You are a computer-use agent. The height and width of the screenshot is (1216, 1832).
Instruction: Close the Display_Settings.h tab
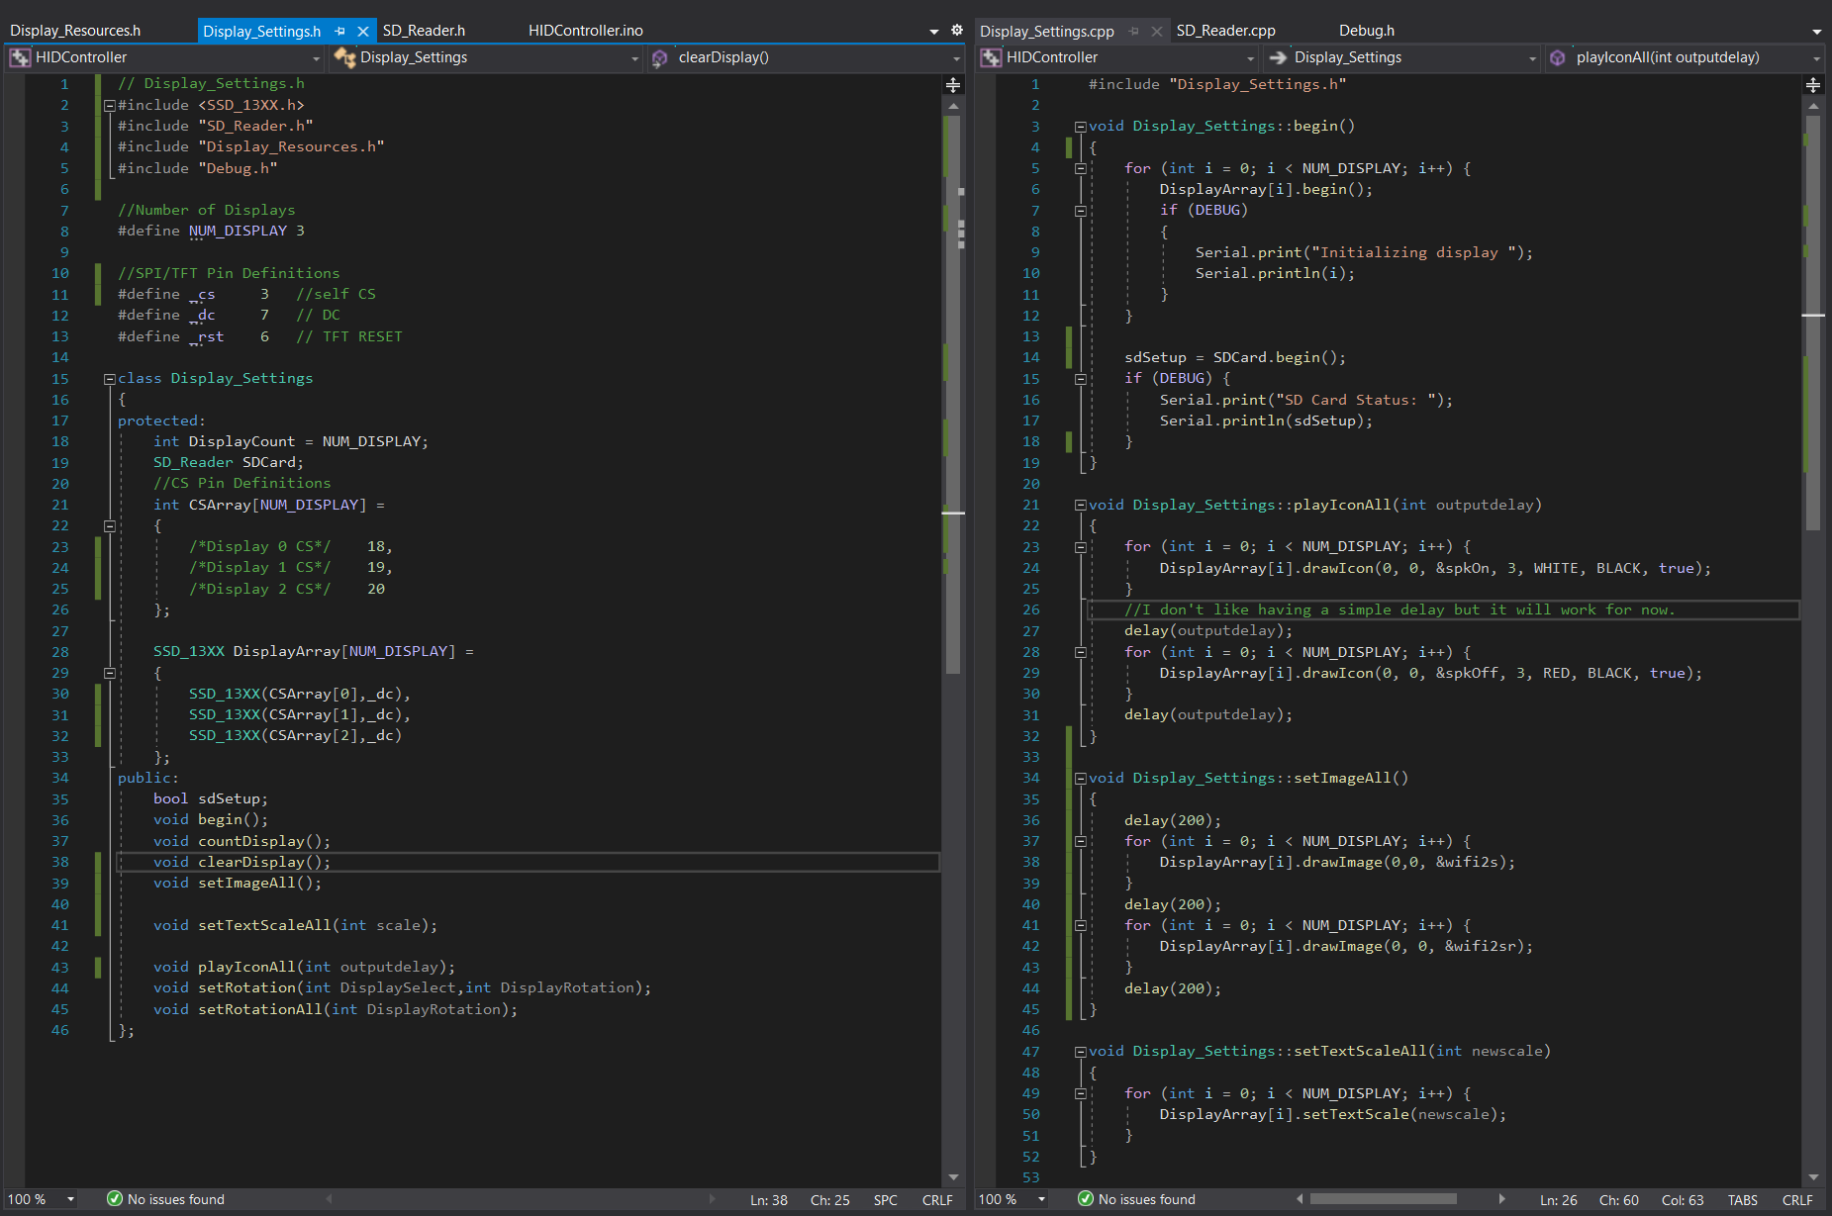363,31
